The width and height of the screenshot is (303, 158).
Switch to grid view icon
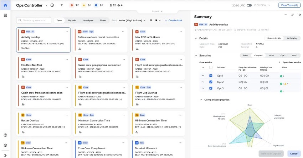tap(151, 20)
